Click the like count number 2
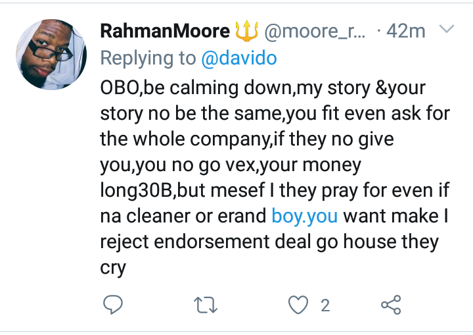The height and width of the screenshot is (335, 473). point(325,305)
